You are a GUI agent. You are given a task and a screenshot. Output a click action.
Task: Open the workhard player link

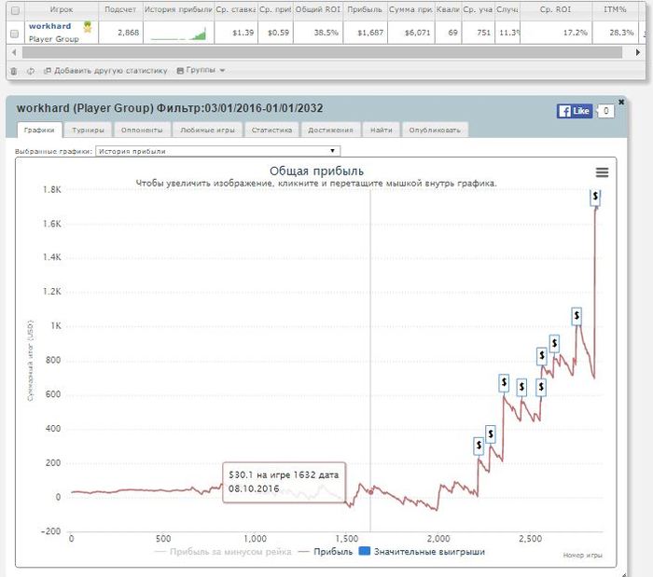50,26
